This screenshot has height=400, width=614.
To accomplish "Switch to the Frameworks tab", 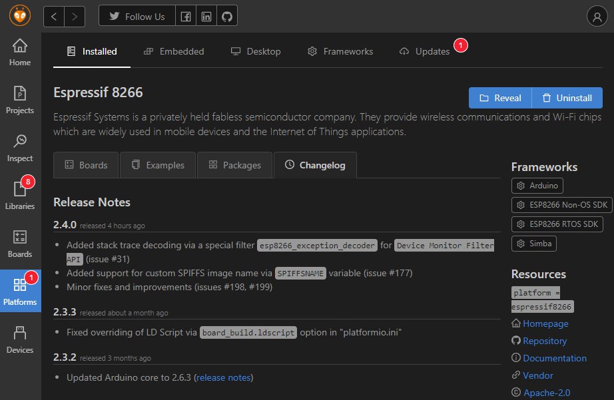I will (340, 52).
